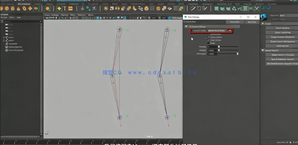Toggle the second checked option in Tool Settings

click(208, 40)
